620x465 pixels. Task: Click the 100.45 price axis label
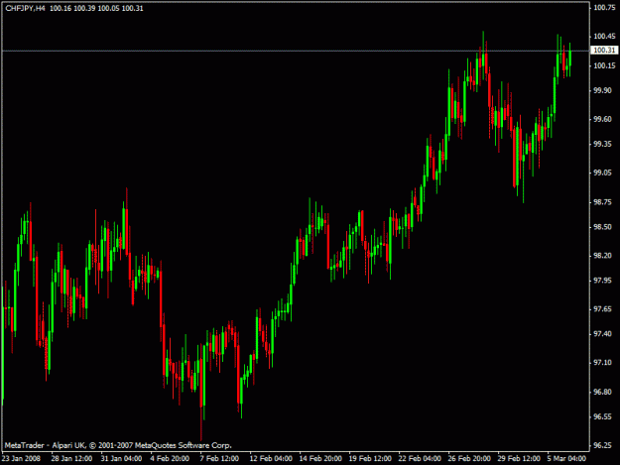(604, 37)
